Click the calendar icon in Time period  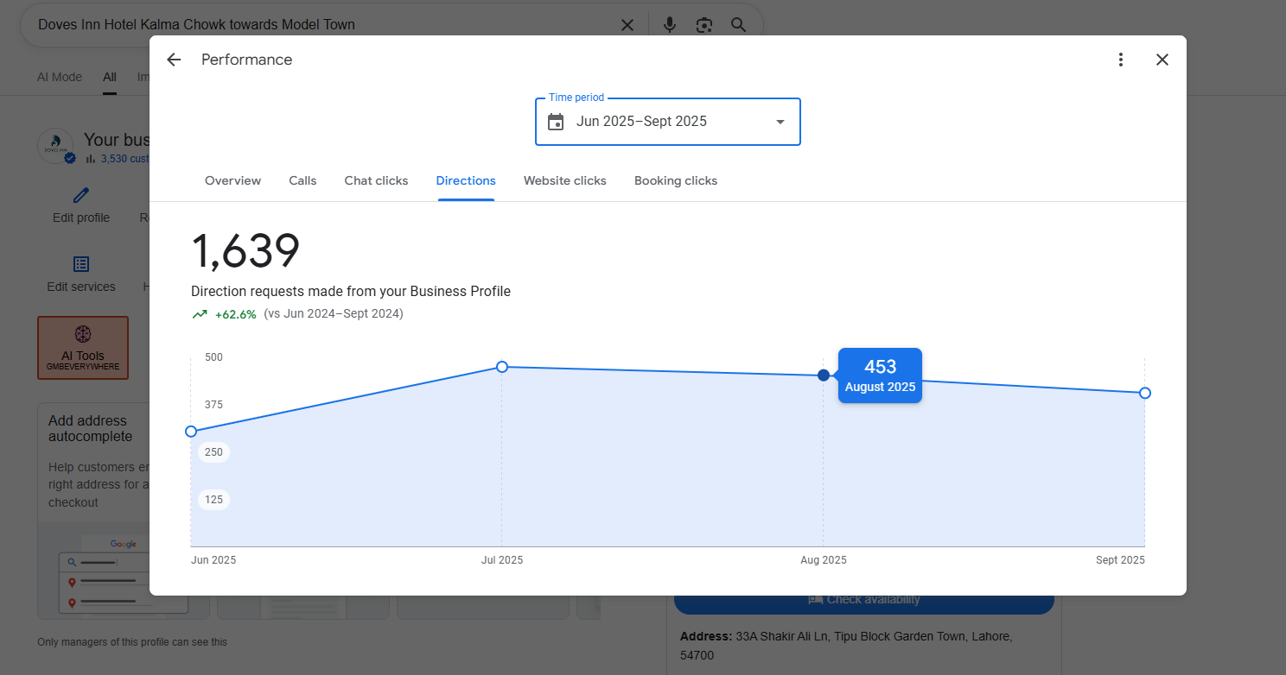(556, 122)
